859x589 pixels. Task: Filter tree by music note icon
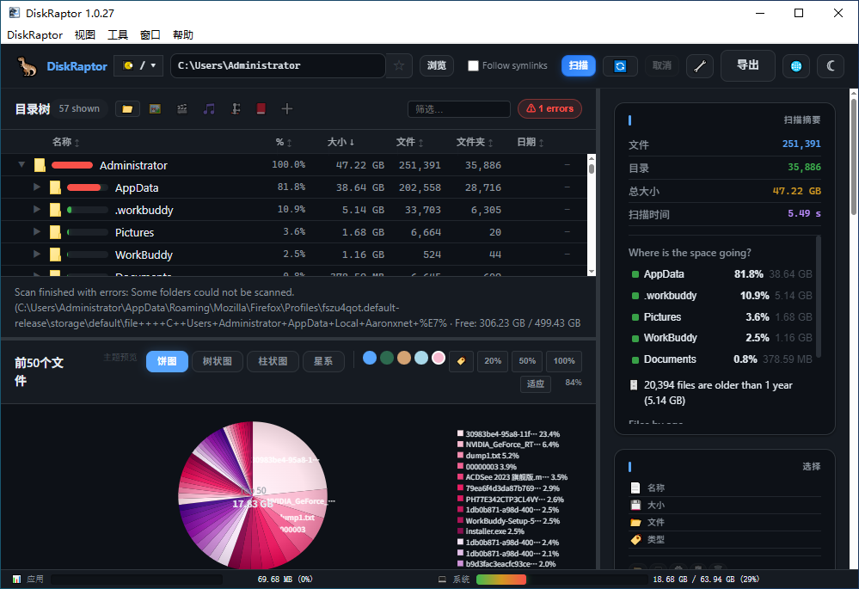209,109
